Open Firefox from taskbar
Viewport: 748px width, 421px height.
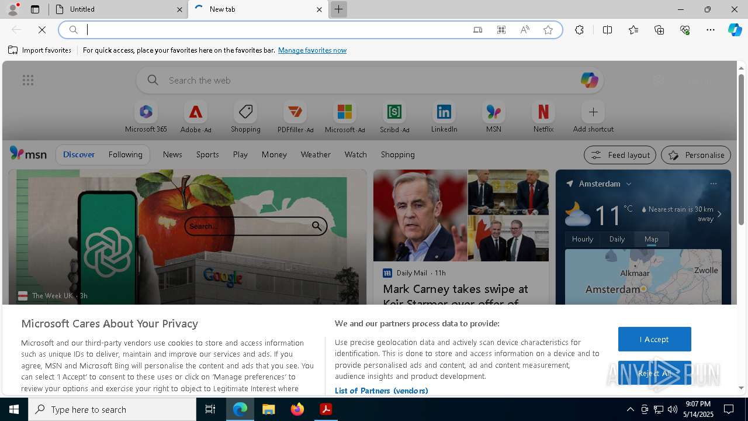(297, 409)
